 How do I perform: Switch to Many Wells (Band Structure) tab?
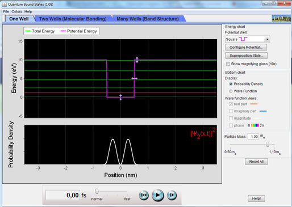coord(148,19)
